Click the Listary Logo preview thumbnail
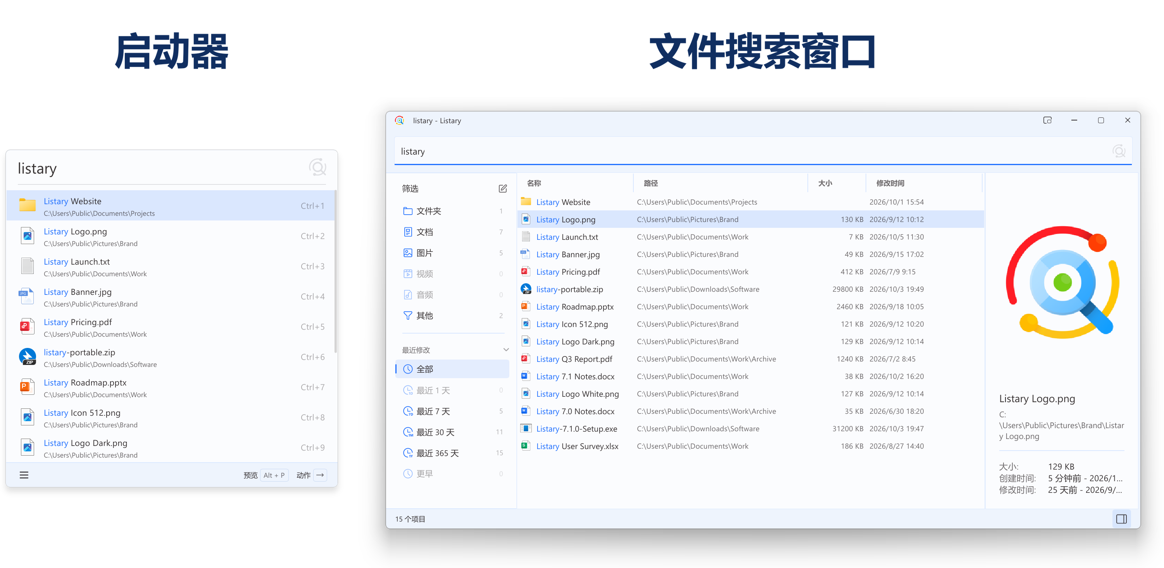 [1062, 282]
